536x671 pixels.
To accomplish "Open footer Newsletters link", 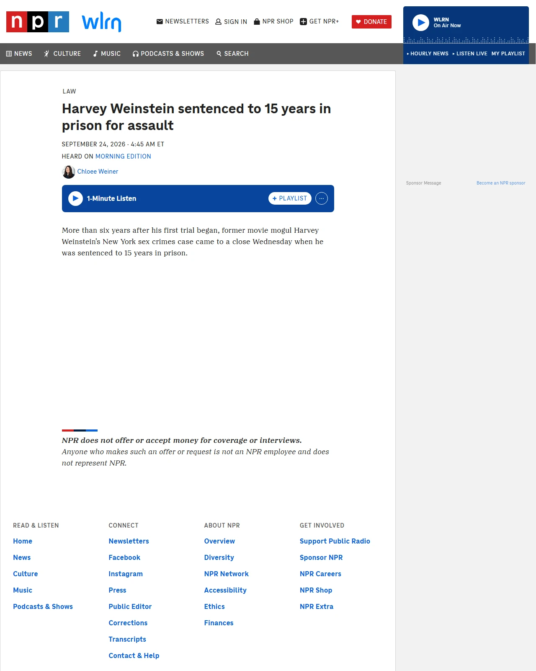I will 129,541.
